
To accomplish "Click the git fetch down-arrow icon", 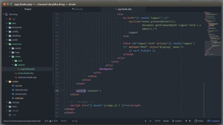I will point(186,121).
